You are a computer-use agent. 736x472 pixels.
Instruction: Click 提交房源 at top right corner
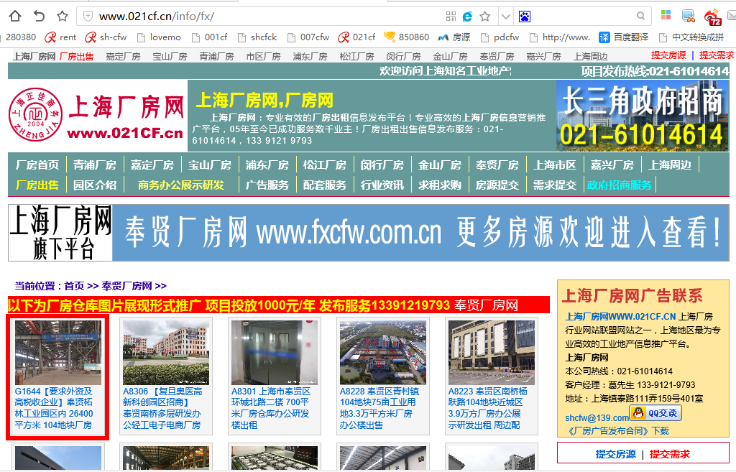point(668,55)
